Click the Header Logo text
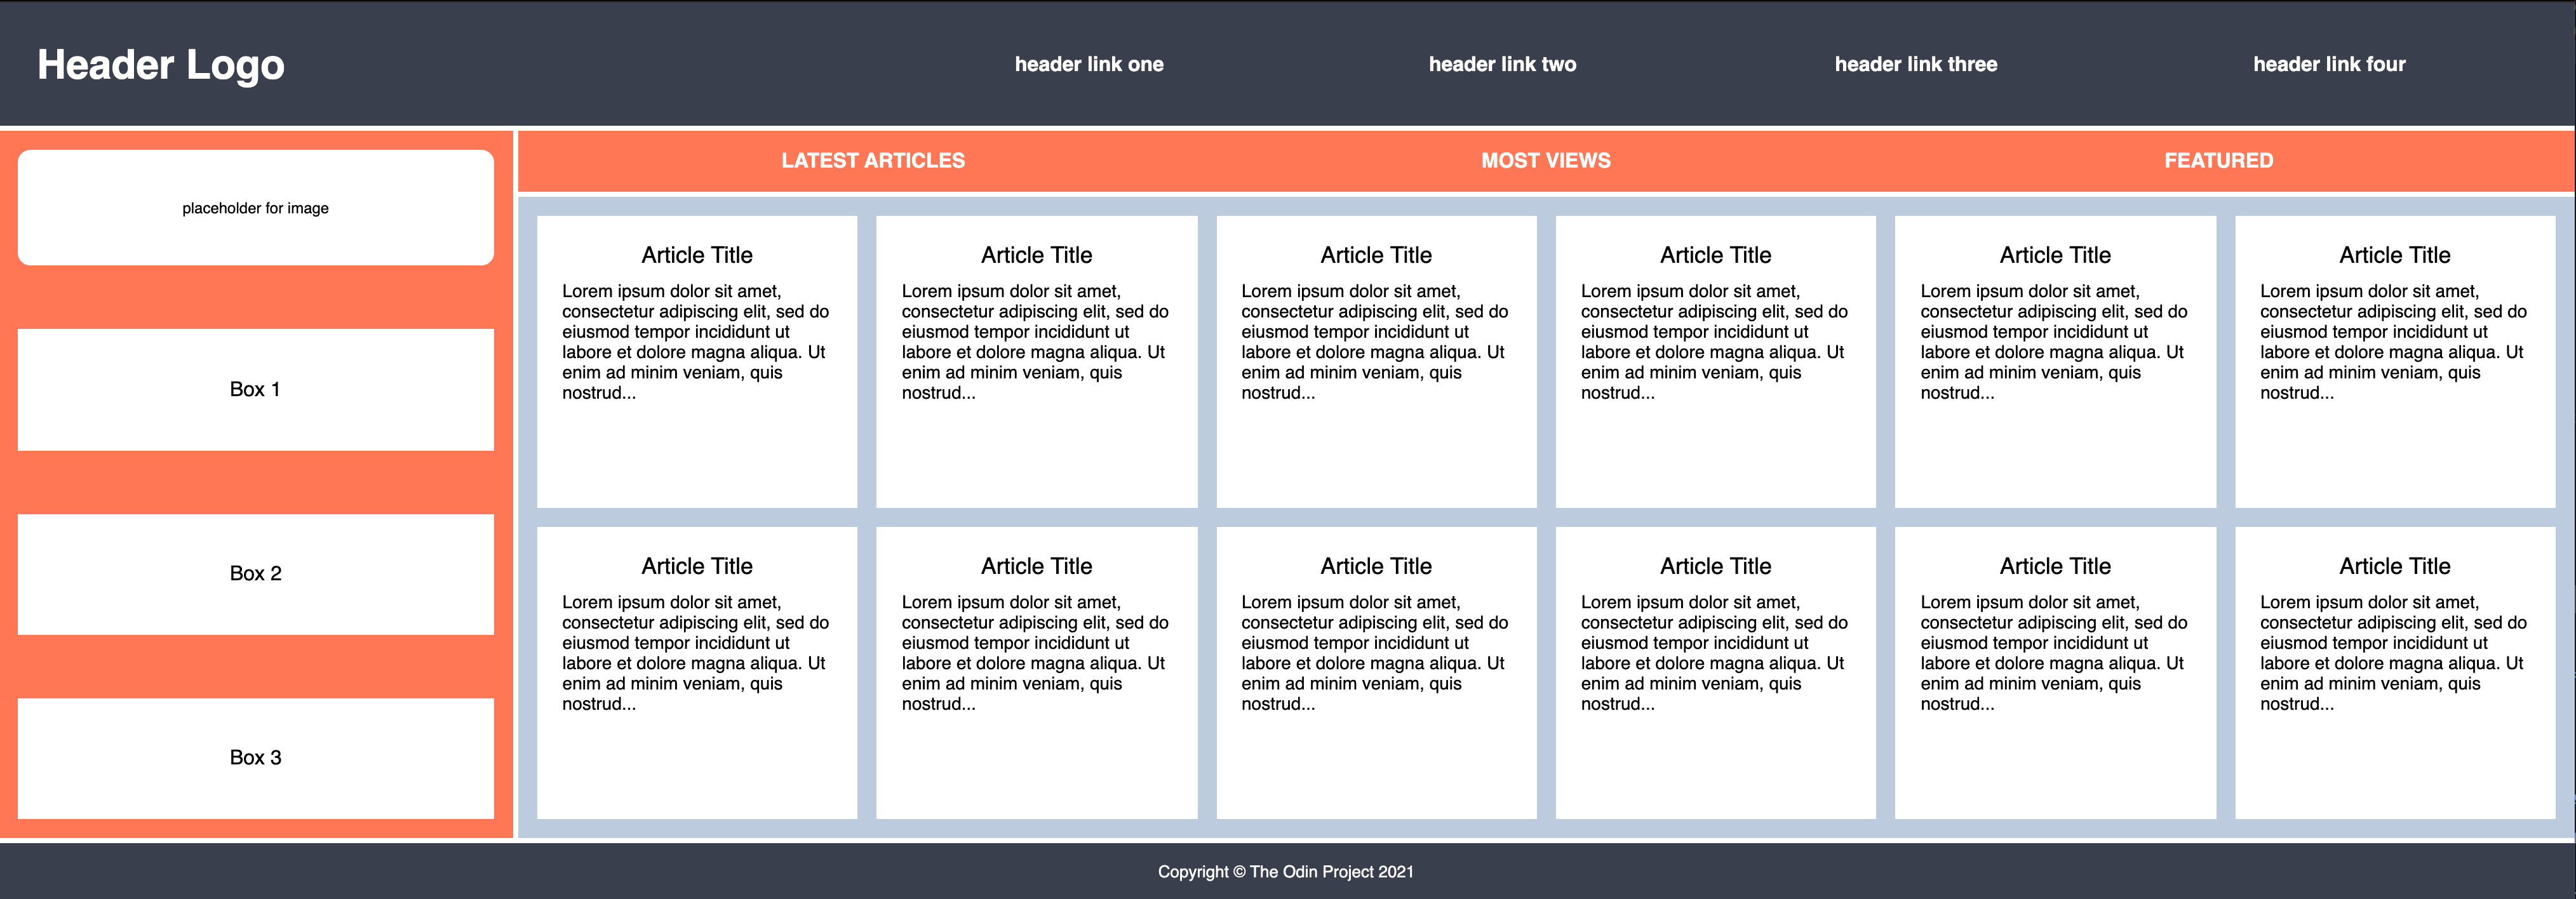 (161, 65)
